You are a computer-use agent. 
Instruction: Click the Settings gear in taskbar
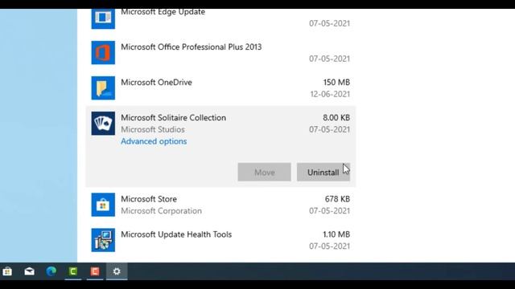coord(117,271)
